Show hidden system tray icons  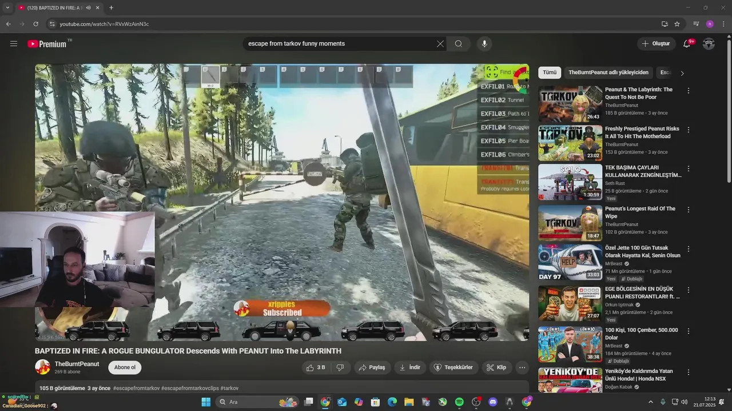pyautogui.click(x=650, y=402)
